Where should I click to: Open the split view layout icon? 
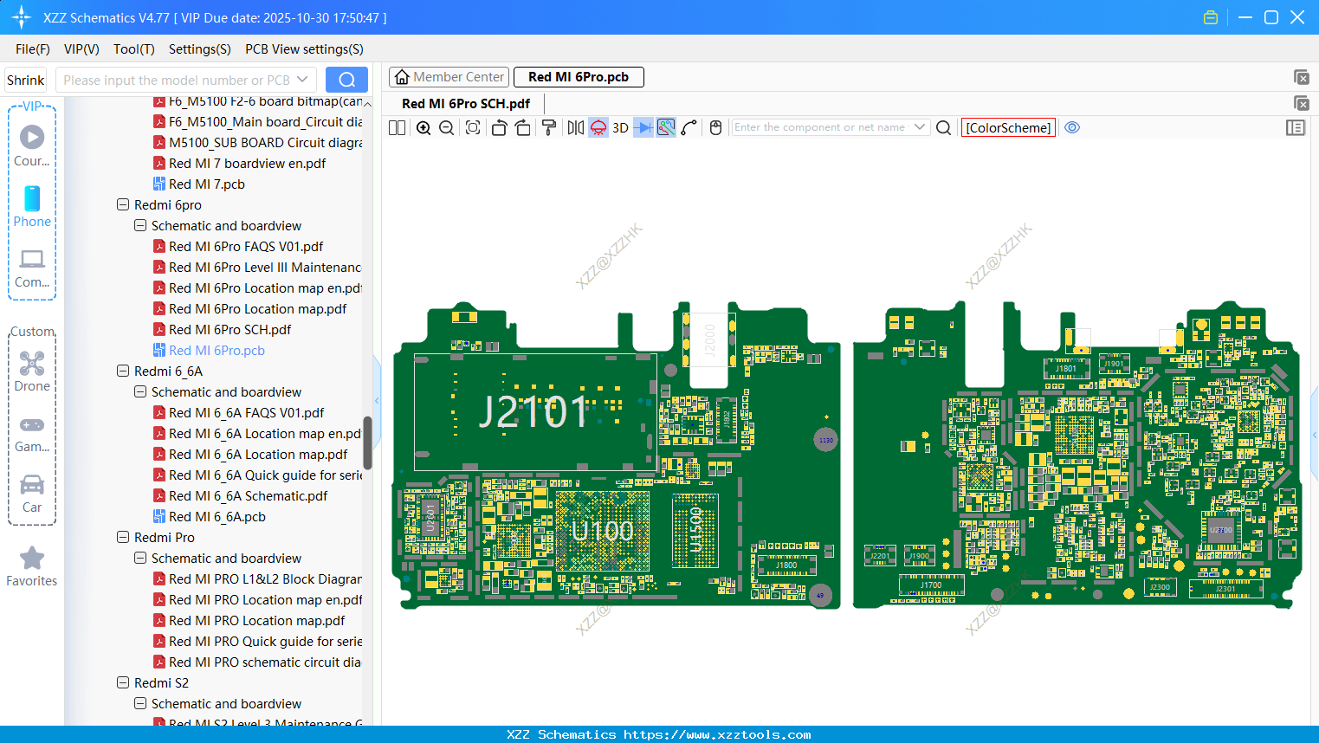tap(398, 128)
